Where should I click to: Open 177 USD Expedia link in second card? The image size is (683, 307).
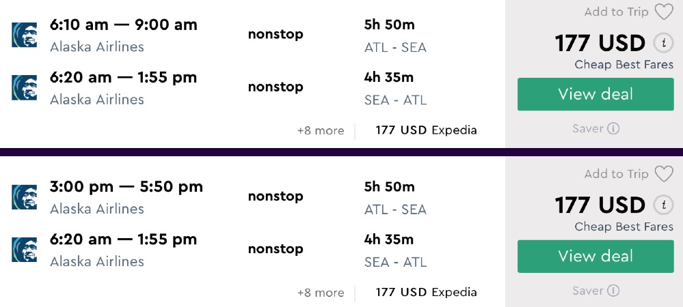pyautogui.click(x=426, y=293)
